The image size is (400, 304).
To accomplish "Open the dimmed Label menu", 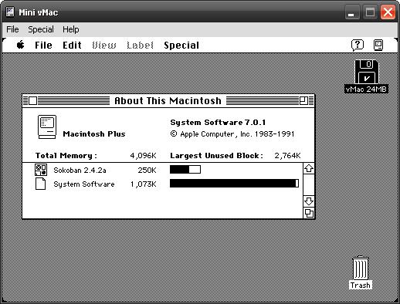I will 140,46.
